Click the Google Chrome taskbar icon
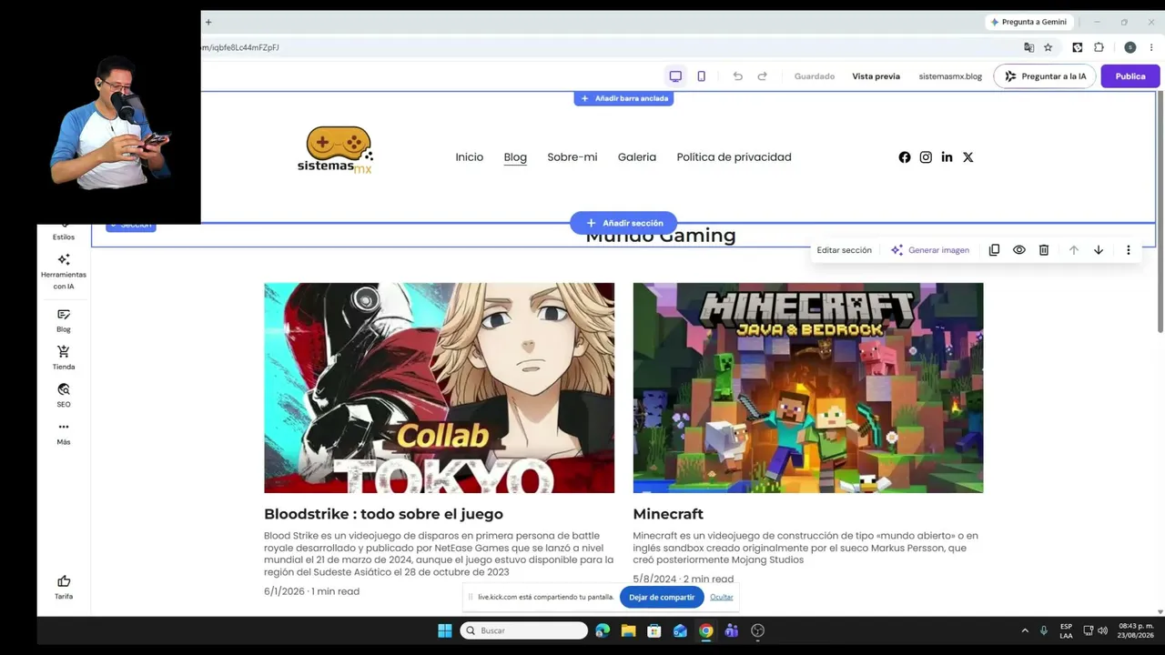 tap(705, 630)
